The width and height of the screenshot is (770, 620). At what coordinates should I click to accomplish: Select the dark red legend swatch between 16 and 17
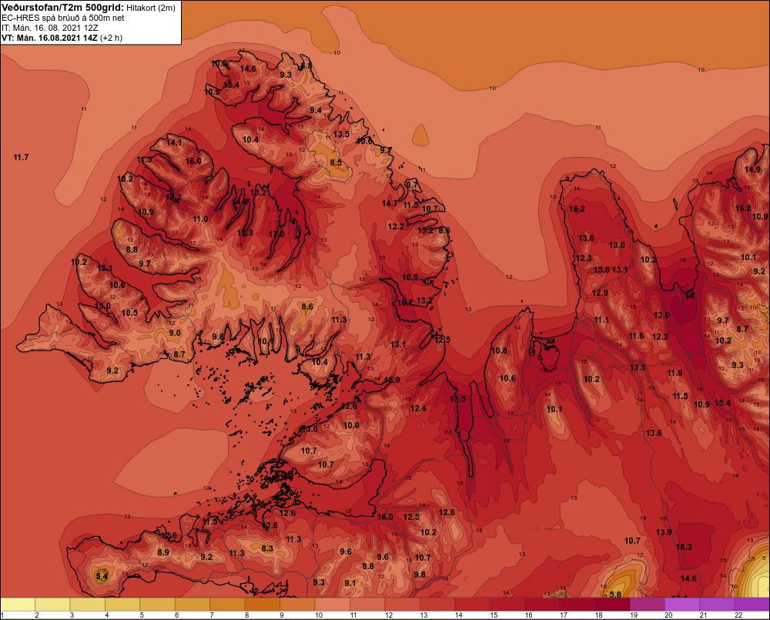tap(543, 605)
